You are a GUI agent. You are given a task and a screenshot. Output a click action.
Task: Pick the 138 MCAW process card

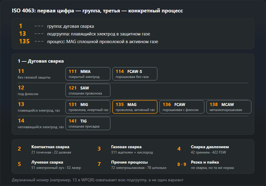229,107
